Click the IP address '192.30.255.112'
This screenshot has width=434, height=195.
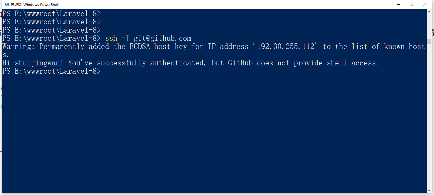[x=286, y=47]
